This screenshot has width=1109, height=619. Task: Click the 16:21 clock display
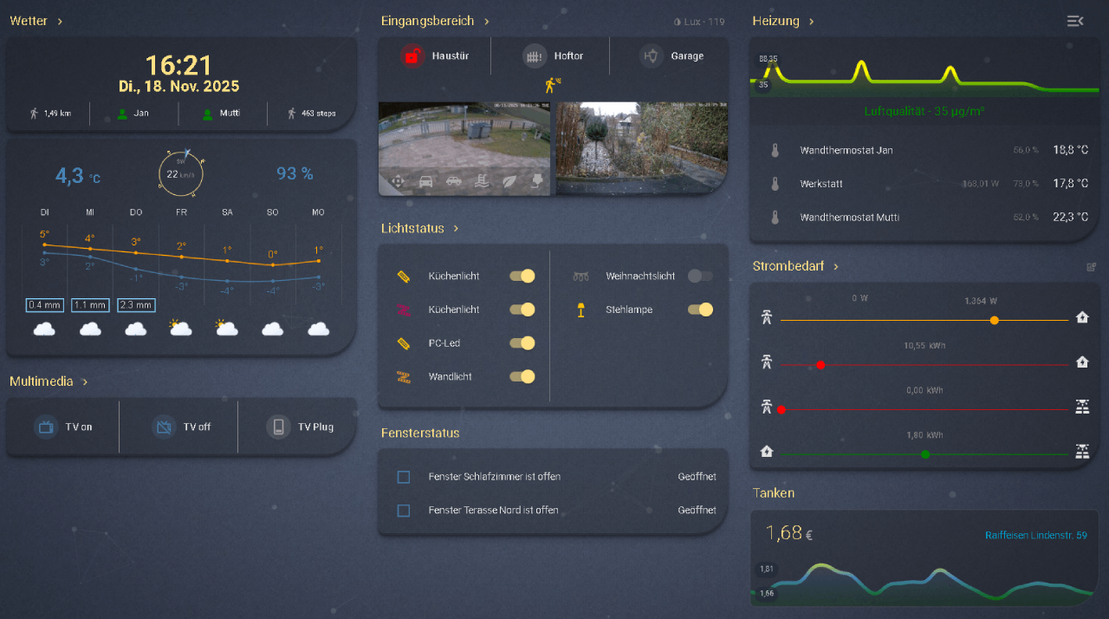(x=178, y=65)
